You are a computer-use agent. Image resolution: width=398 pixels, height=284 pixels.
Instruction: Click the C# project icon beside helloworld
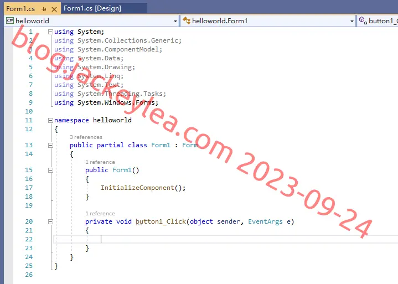click(x=10, y=20)
